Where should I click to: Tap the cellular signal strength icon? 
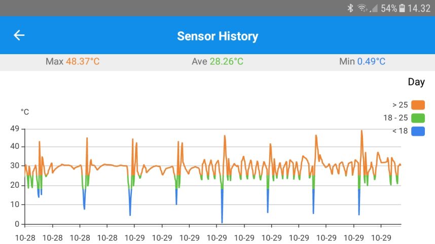click(x=374, y=8)
